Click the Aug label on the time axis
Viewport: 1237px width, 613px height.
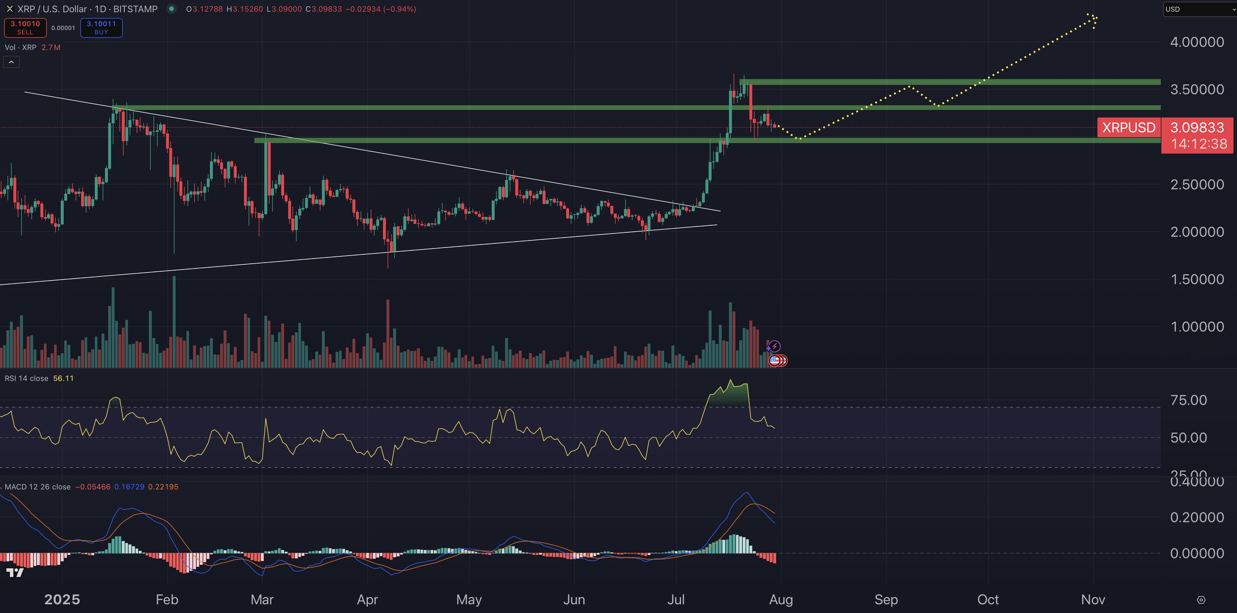781,600
